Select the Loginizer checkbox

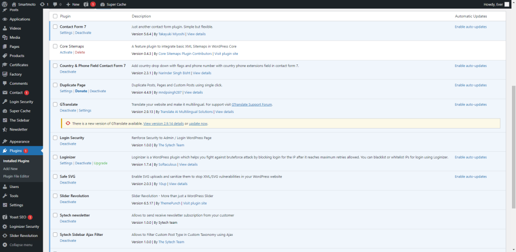(x=55, y=157)
